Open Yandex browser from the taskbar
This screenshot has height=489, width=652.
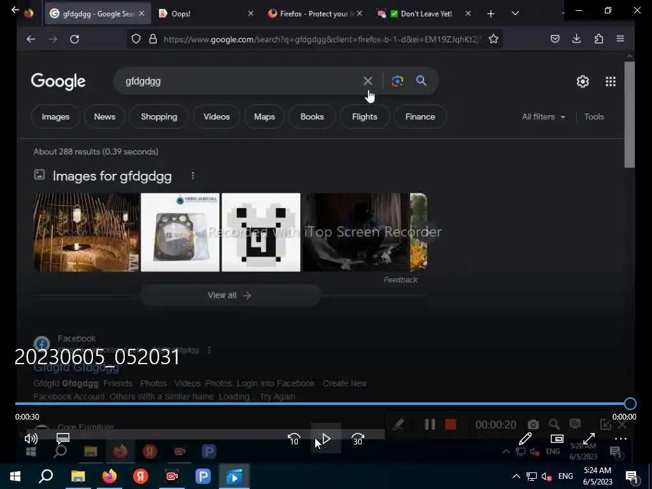pos(141,476)
